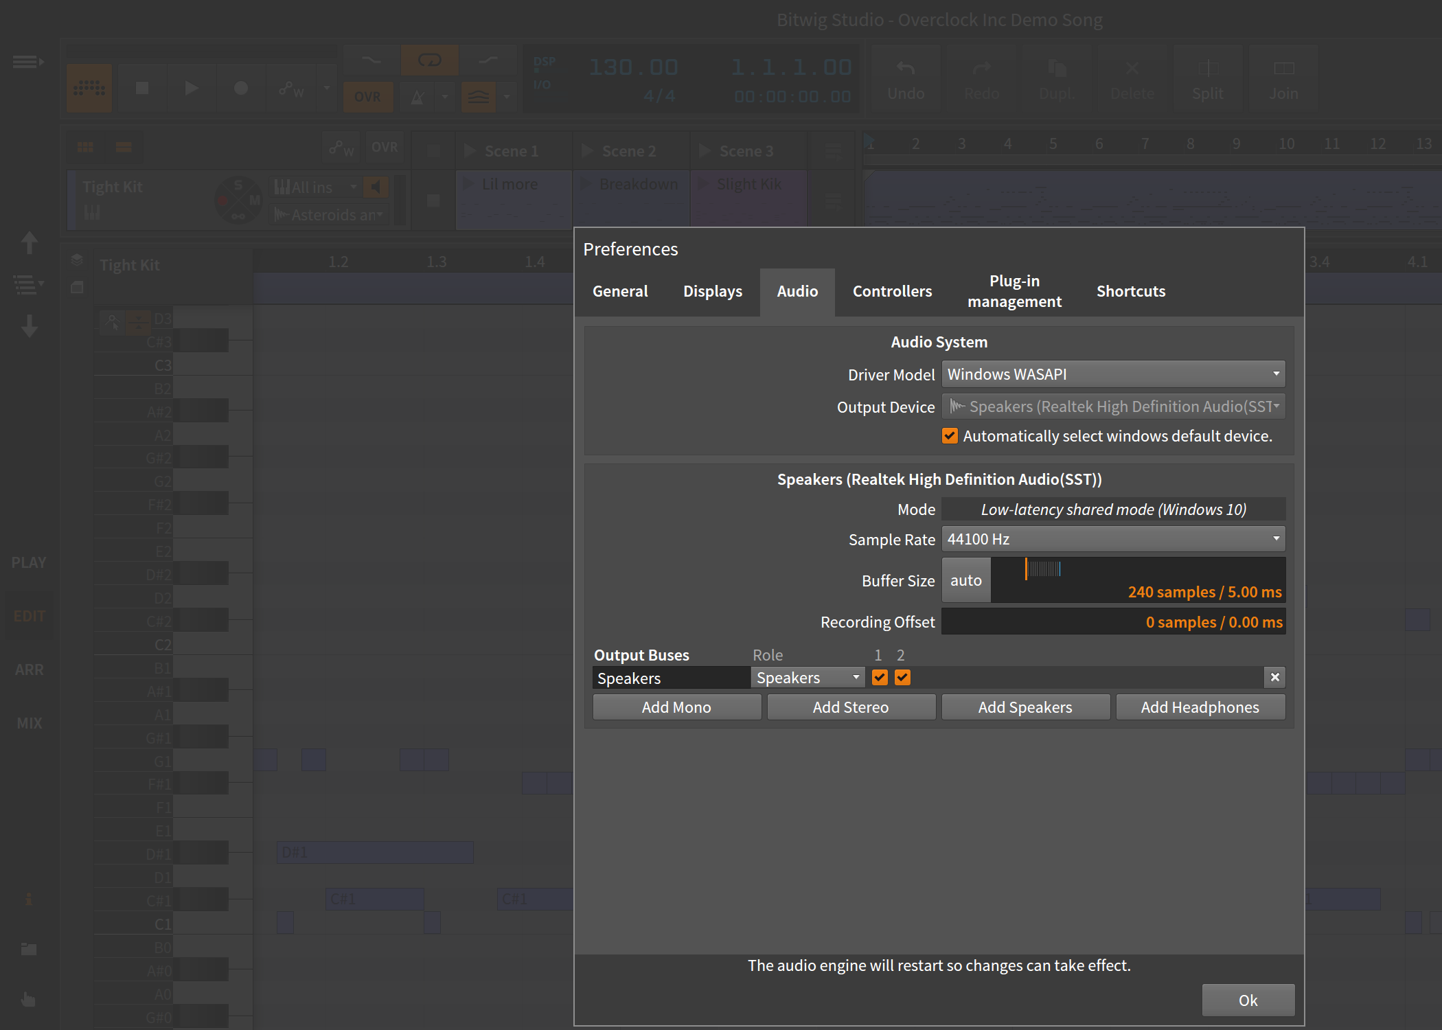This screenshot has height=1030, width=1442.
Task: Toggle clip launcher automation write button
Action: click(341, 147)
